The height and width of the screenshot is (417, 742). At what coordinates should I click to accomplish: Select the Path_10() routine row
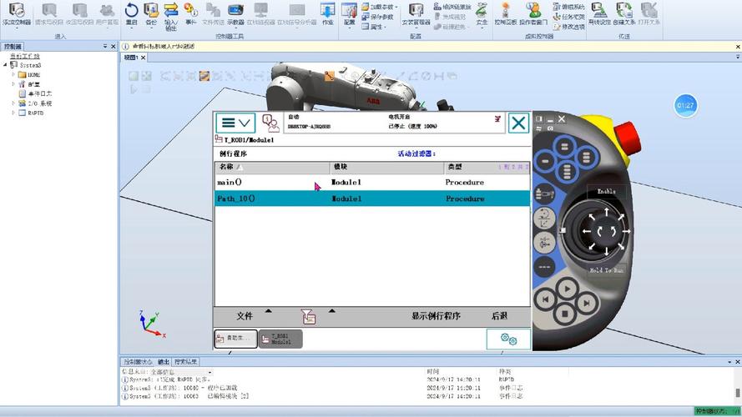372,198
